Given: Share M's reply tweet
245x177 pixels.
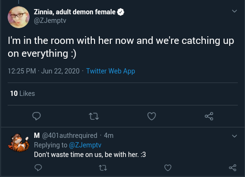Looking at the screenshot, I should click(233, 168).
